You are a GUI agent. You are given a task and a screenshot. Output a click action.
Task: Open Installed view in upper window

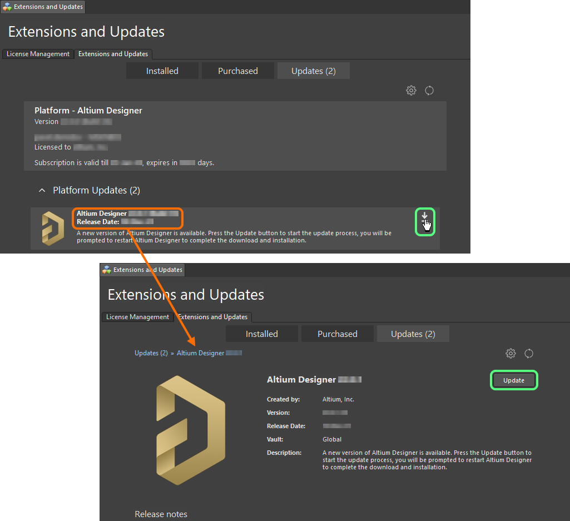click(x=162, y=71)
